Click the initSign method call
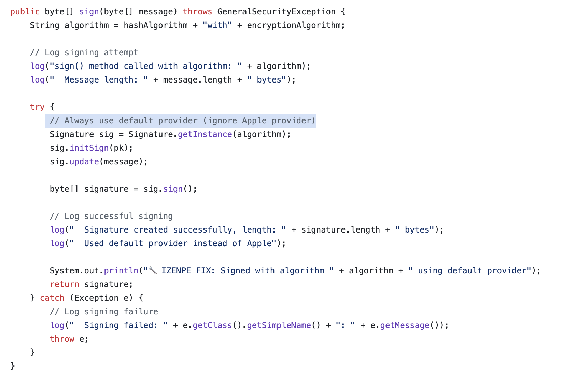This screenshot has width=562, height=373. (89, 148)
